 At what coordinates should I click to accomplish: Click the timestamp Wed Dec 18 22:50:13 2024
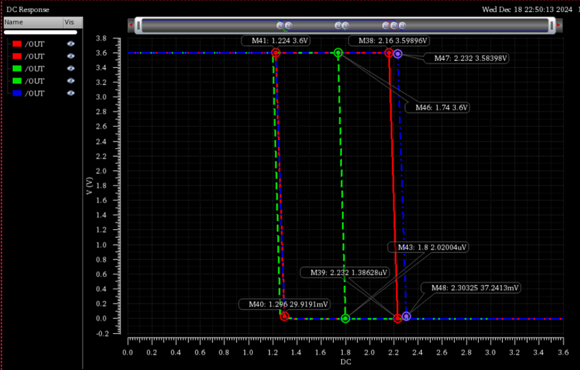(527, 9)
